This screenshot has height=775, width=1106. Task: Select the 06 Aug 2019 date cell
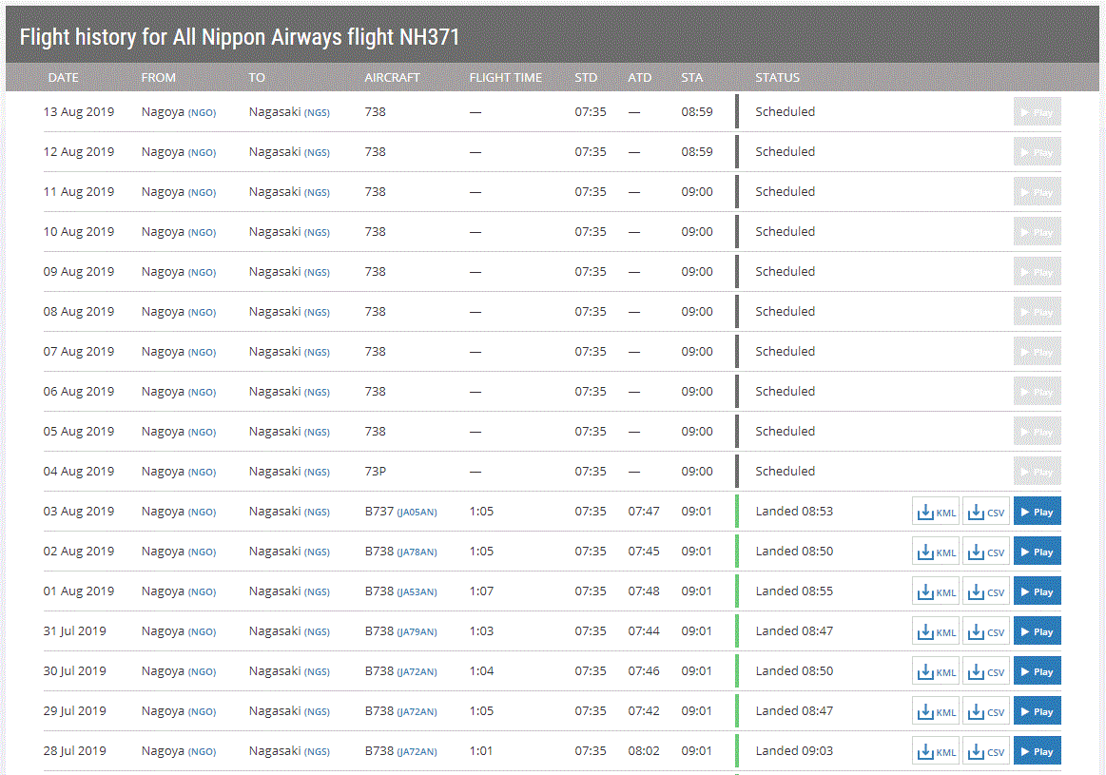(x=79, y=392)
